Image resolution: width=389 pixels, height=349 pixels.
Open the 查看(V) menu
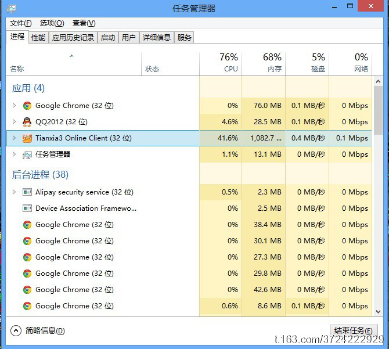click(x=84, y=23)
